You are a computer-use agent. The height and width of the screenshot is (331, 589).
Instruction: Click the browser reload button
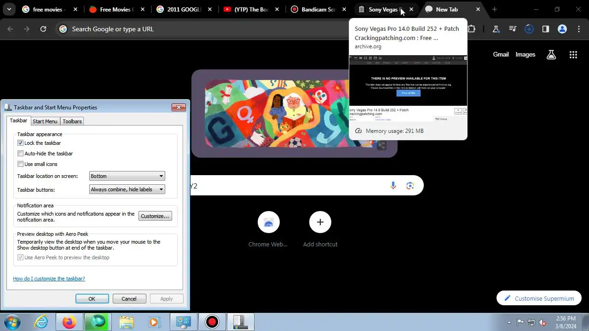43,29
